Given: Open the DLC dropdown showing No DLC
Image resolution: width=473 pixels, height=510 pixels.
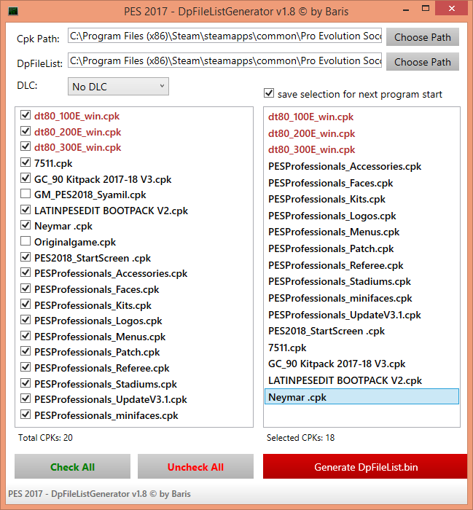Looking at the screenshot, I should tap(118, 87).
